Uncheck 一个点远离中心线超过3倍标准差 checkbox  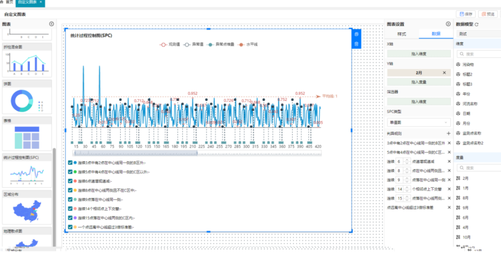[x=71, y=226]
